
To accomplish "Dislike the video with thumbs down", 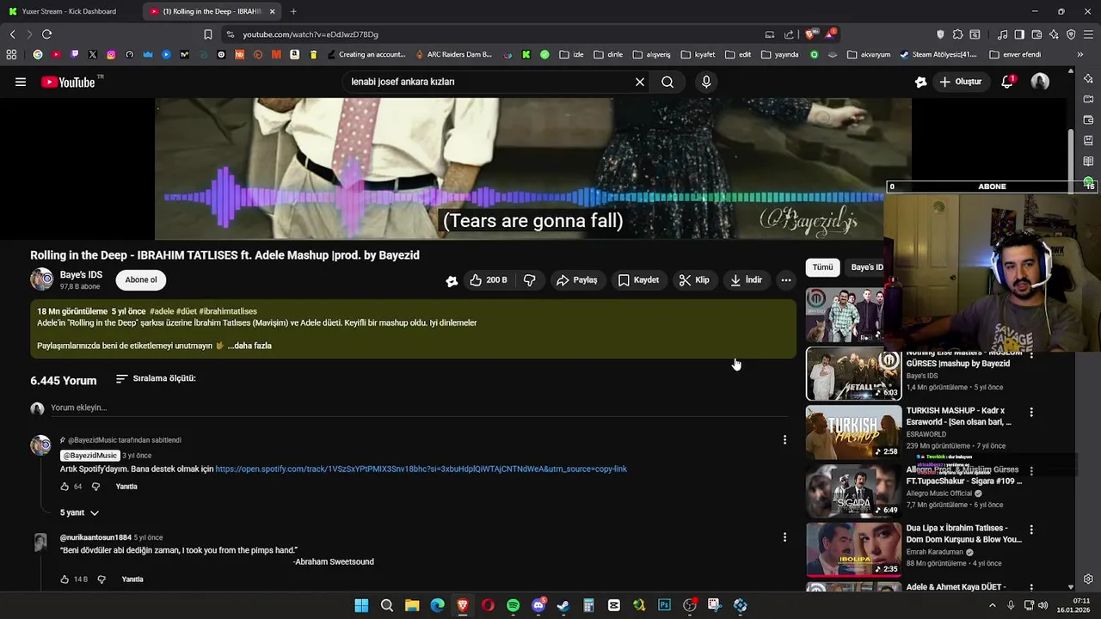I will tap(530, 280).
